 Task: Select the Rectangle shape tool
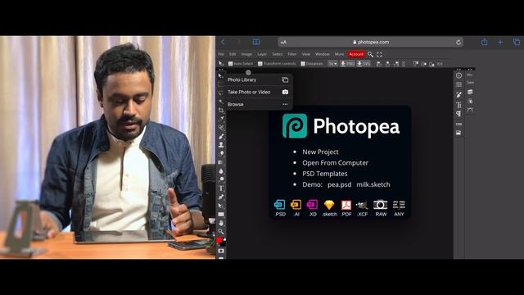click(221, 215)
